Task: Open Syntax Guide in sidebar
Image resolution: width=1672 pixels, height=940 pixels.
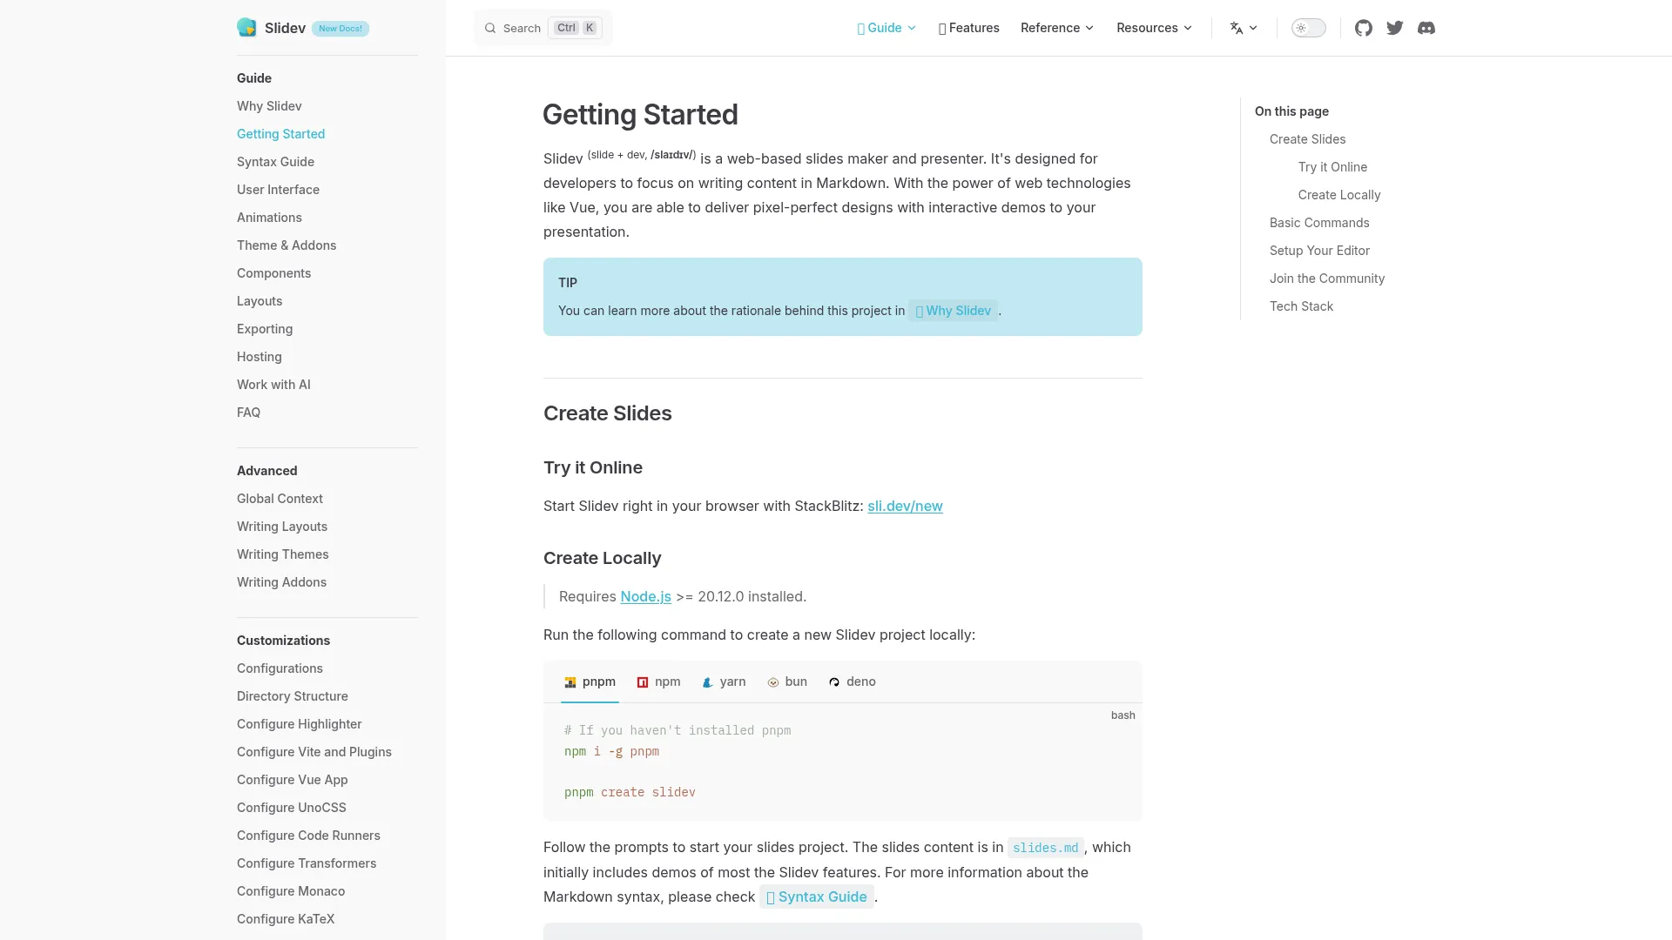Action: click(x=275, y=162)
